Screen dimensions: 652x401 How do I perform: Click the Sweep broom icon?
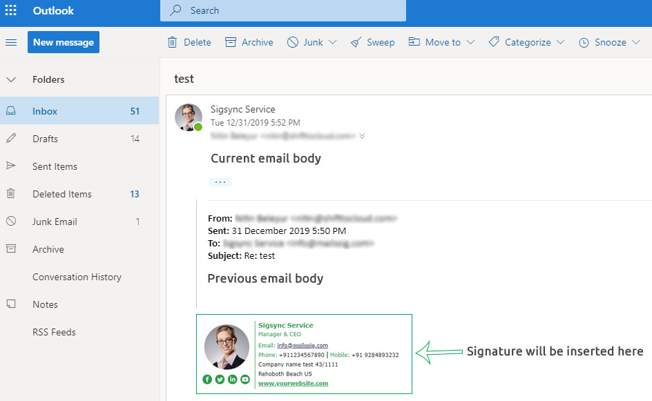[x=356, y=42]
